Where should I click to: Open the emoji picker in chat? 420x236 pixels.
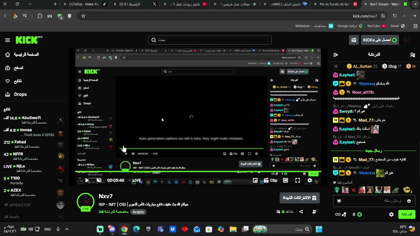pos(409,201)
